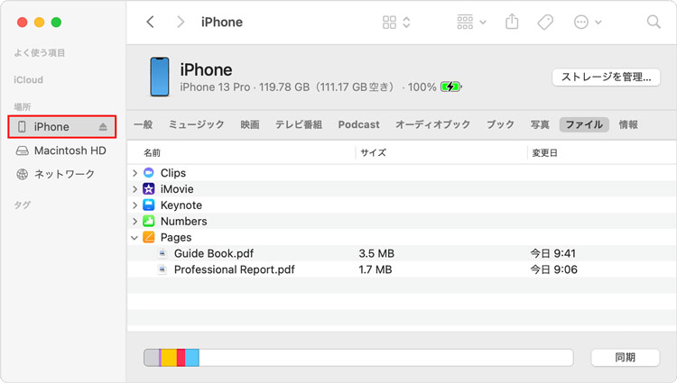Click the 3.5 MB size value
Image resolution: width=677 pixels, height=383 pixels.
point(376,253)
